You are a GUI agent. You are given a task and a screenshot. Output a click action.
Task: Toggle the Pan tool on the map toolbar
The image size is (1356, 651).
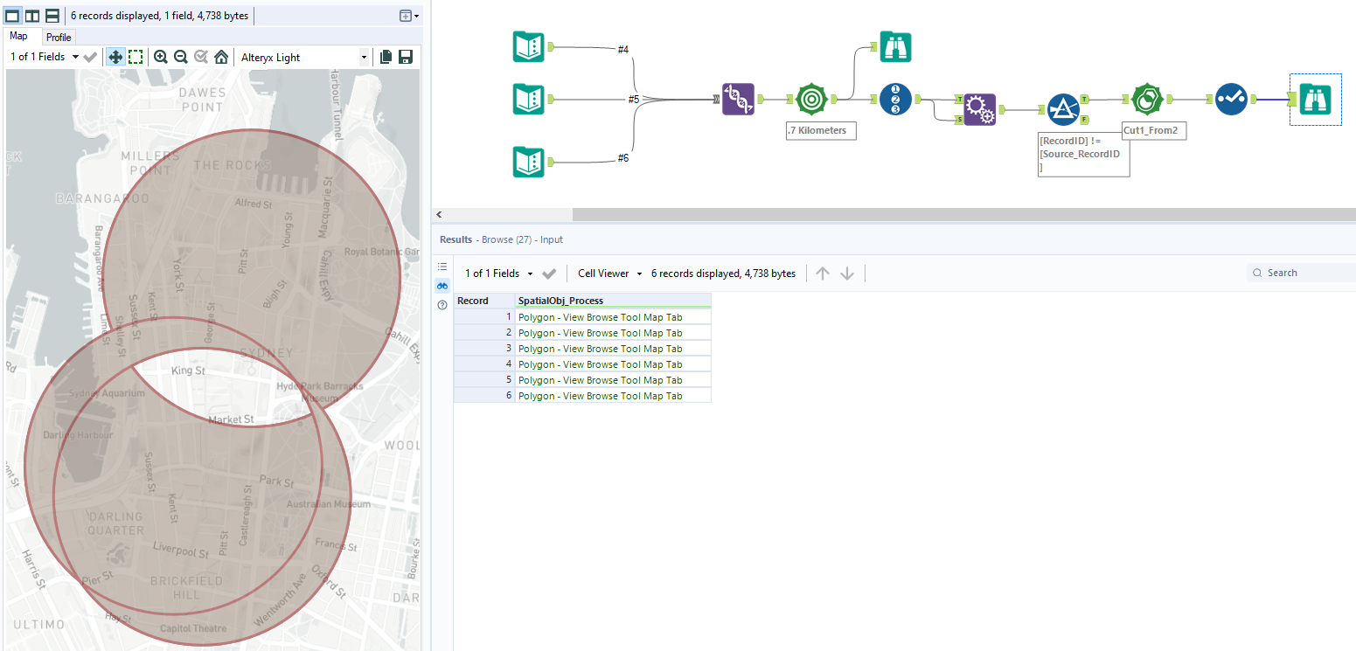point(115,56)
